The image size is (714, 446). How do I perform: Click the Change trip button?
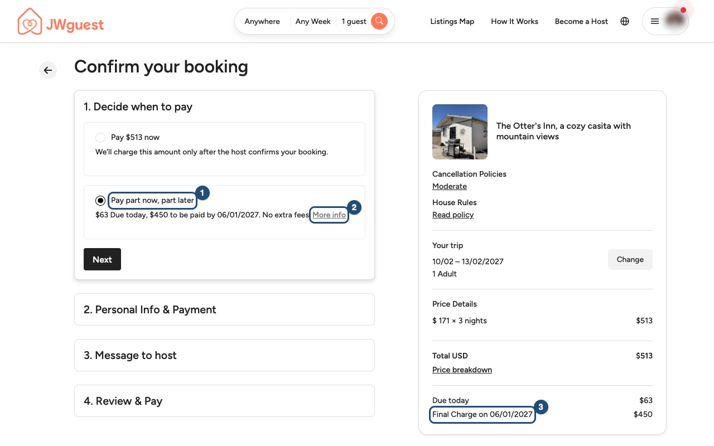630,259
